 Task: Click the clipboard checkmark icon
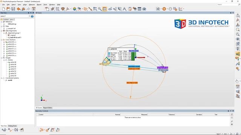point(130,9)
